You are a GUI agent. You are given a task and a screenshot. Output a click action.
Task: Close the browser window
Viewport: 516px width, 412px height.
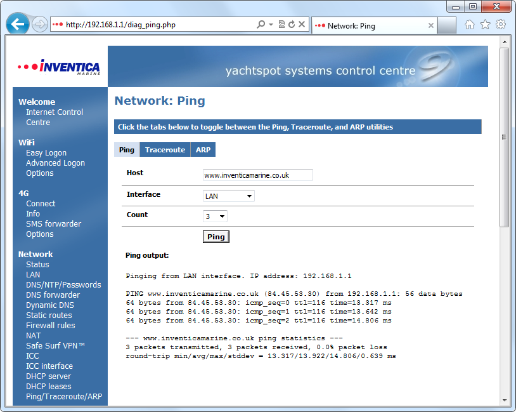point(496,6)
